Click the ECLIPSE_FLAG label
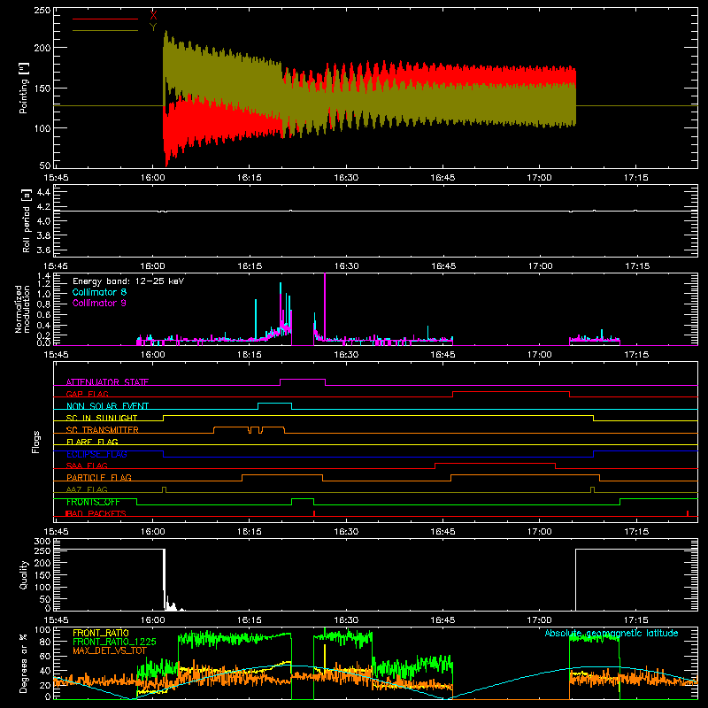 coord(96,454)
